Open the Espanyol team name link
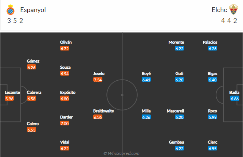This screenshot has width=243, height=157. (33, 10)
